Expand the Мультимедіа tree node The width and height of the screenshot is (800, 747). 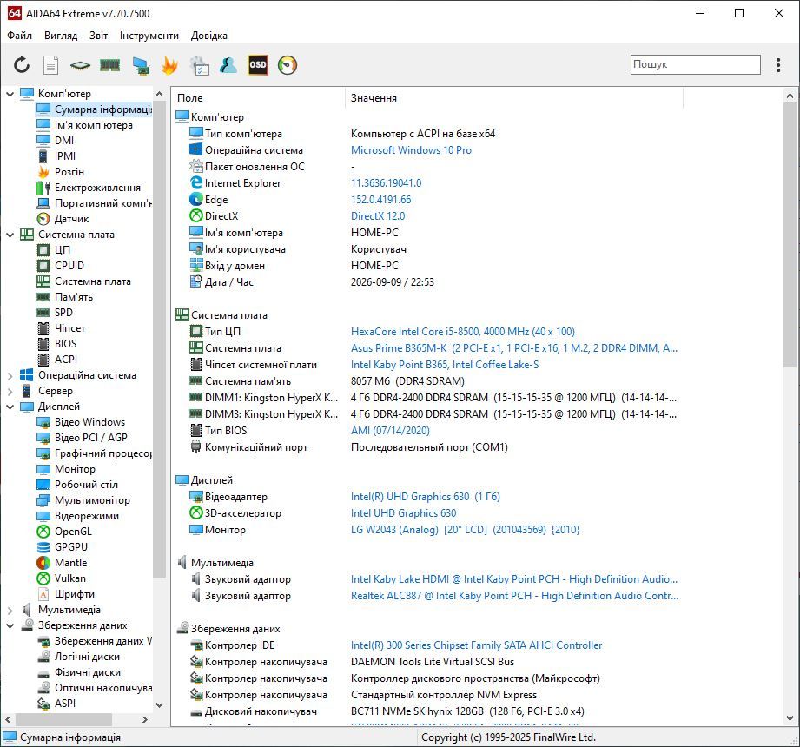point(10,611)
